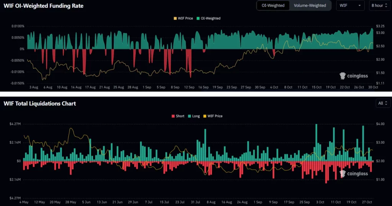Click the 19 Sep date label
The height and width of the screenshot is (206, 392).
tap(217, 87)
